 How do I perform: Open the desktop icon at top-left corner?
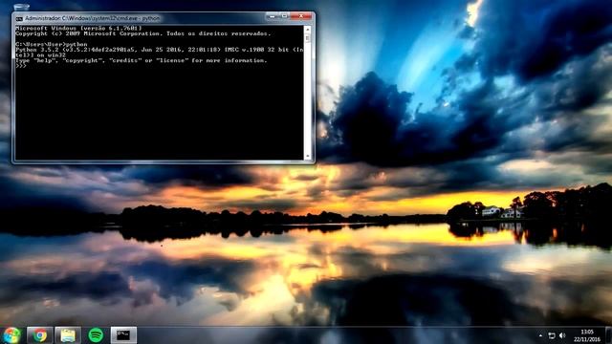pos(21,7)
